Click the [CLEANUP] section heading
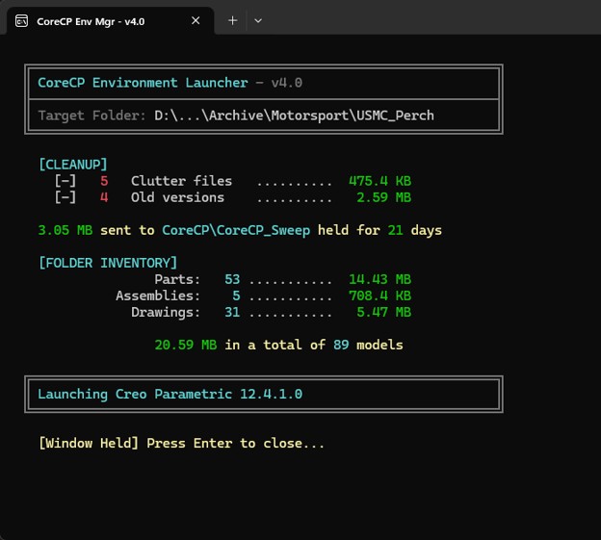Screen dimensions: 601x540 (73, 165)
